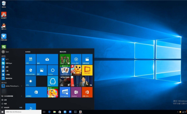This screenshot has width=187, height=114.
Task: Open Task View on the taskbar
Action: [x=44, y=112]
